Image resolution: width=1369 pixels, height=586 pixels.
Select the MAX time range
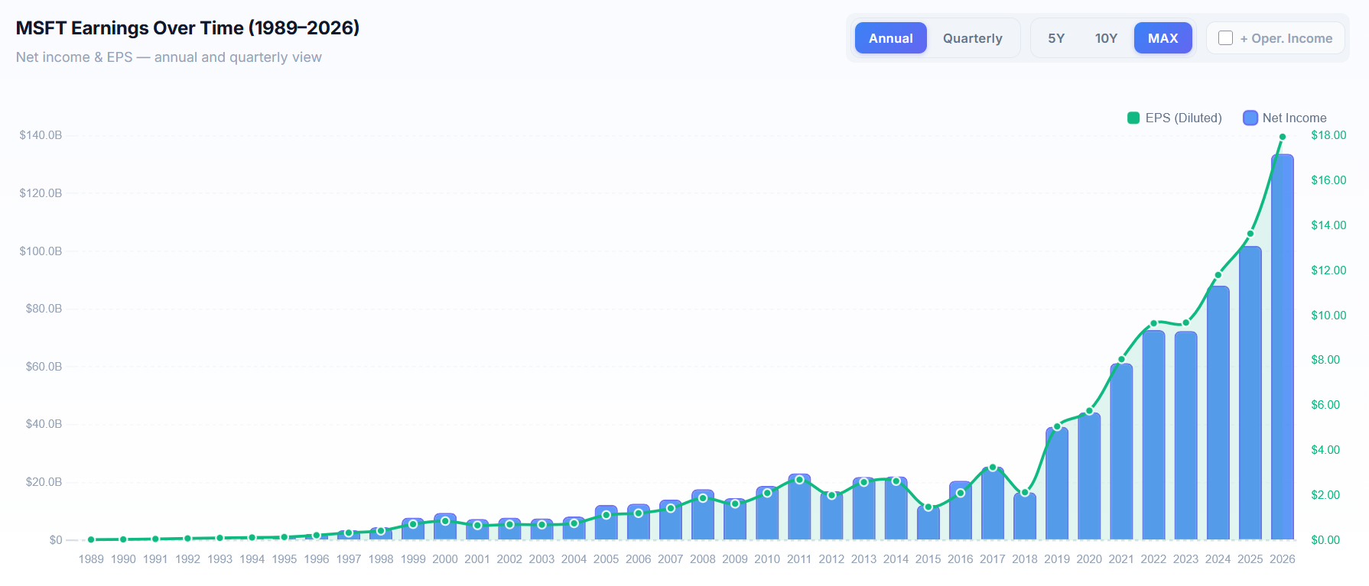click(1163, 38)
